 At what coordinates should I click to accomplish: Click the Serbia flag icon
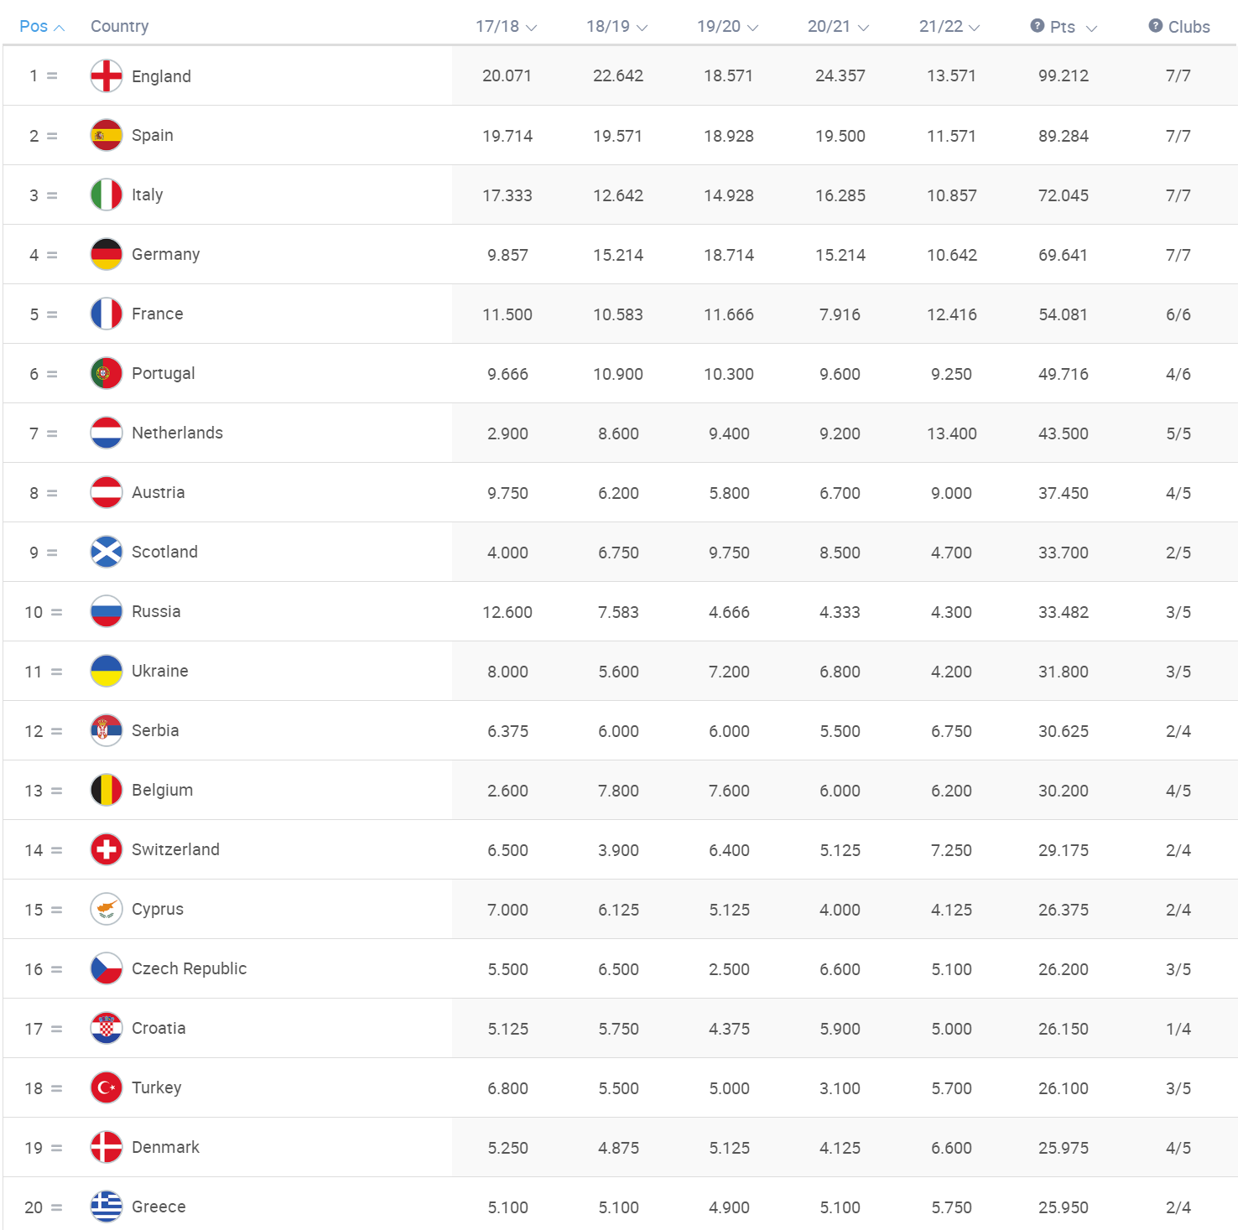coord(107,731)
